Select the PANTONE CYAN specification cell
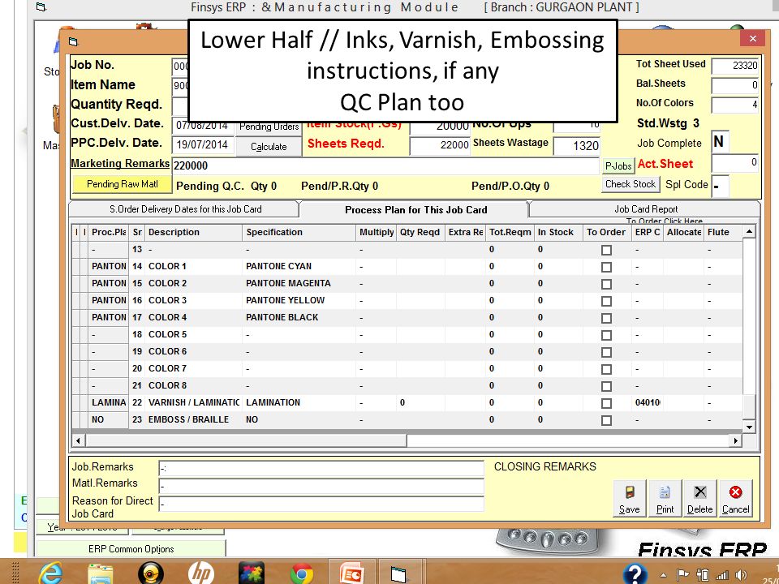The image size is (779, 584). coord(299,267)
